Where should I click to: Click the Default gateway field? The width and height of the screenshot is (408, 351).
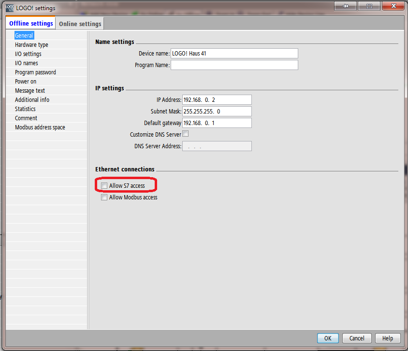click(x=217, y=123)
